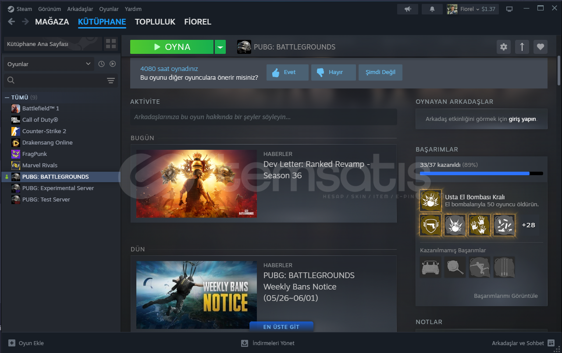Open Kütüphane Ana Sayfası
562x353 pixels.
point(53,44)
